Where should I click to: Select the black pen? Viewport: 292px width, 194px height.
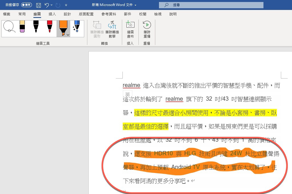pos(37,27)
